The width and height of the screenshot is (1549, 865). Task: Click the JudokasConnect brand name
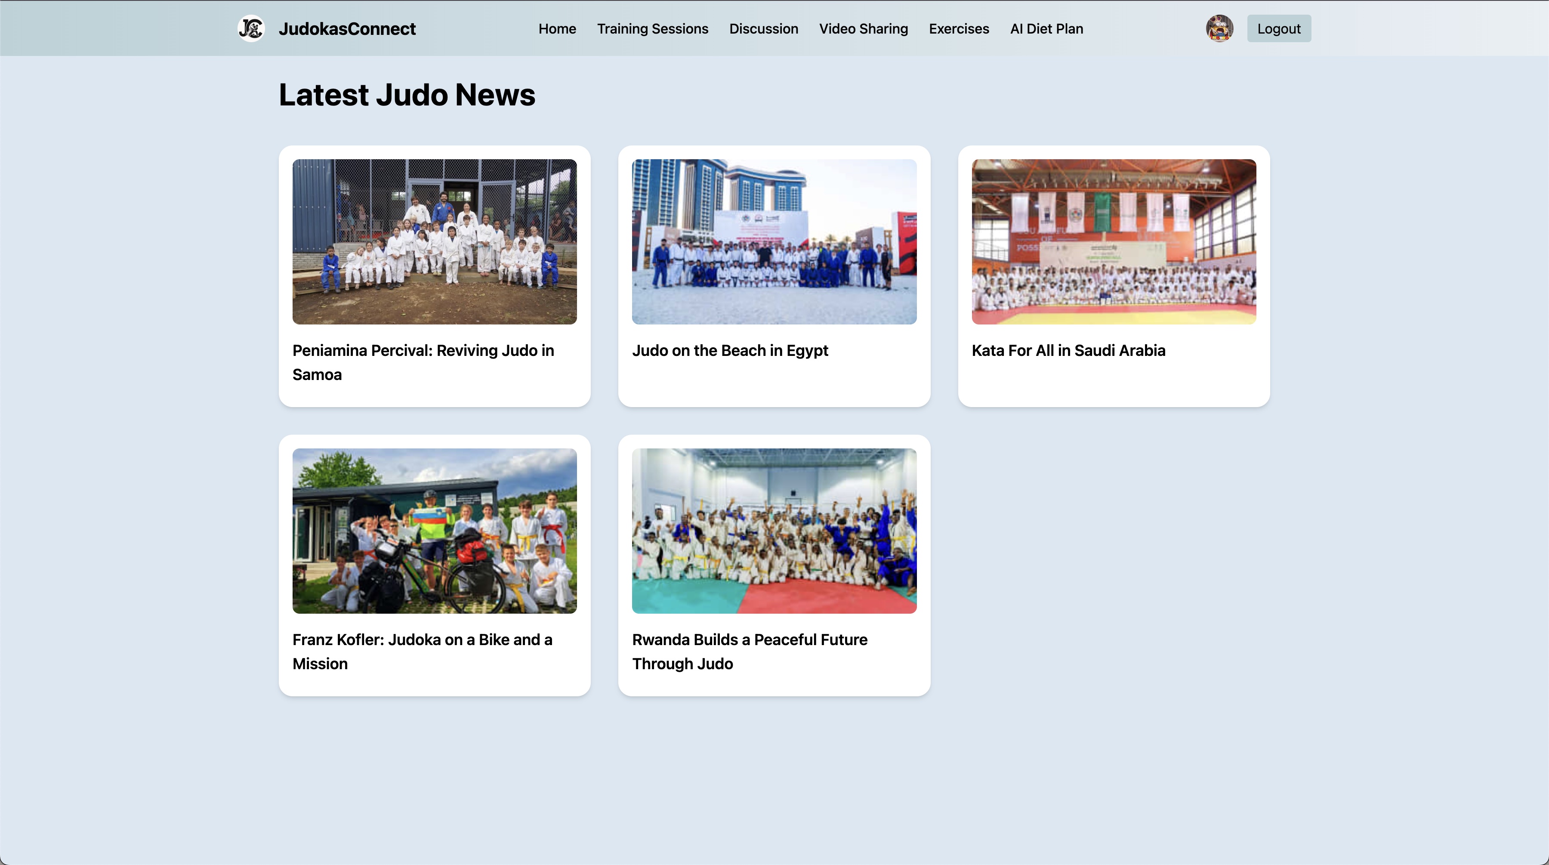(x=347, y=28)
